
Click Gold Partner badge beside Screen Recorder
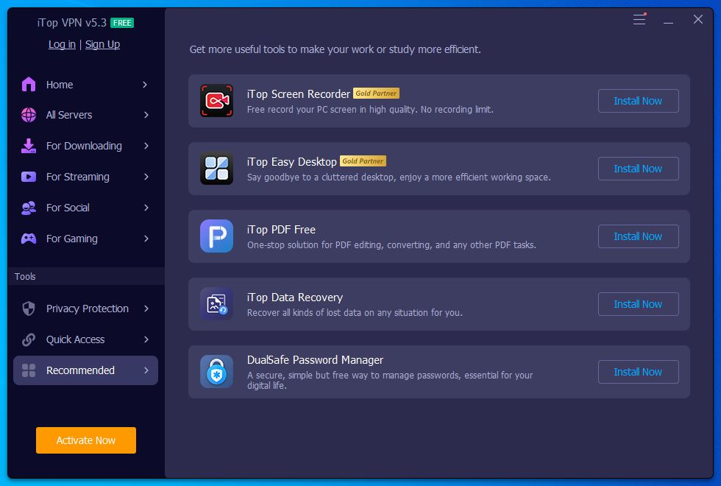tap(376, 93)
